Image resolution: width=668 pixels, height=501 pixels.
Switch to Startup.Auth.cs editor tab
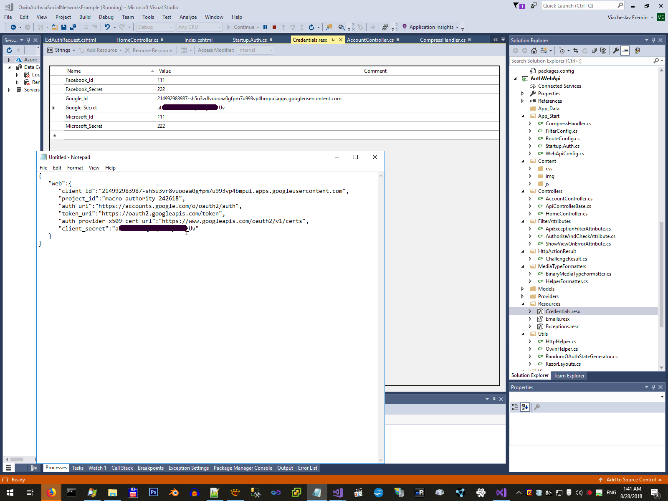pyautogui.click(x=250, y=40)
